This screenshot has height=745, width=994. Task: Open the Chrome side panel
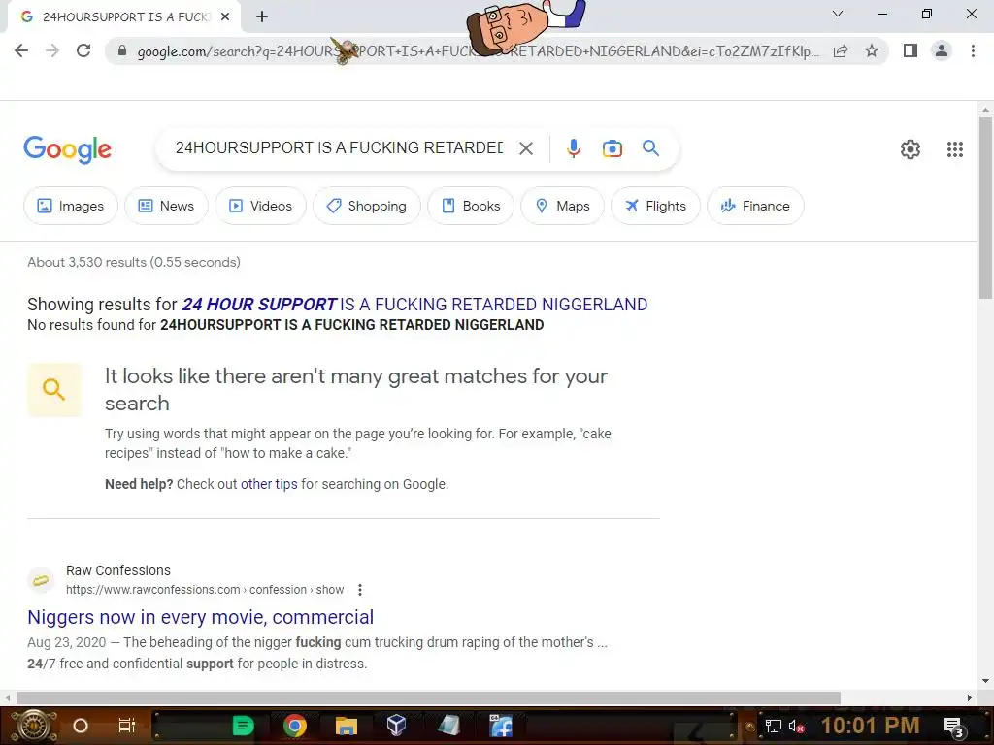[911, 50]
